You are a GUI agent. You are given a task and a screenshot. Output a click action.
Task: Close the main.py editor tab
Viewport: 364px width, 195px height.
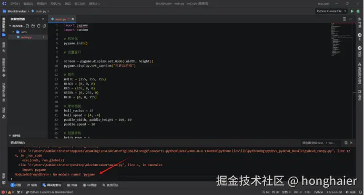tap(73, 19)
